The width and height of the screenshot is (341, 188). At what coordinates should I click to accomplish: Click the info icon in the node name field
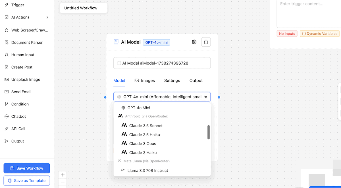point(119,63)
